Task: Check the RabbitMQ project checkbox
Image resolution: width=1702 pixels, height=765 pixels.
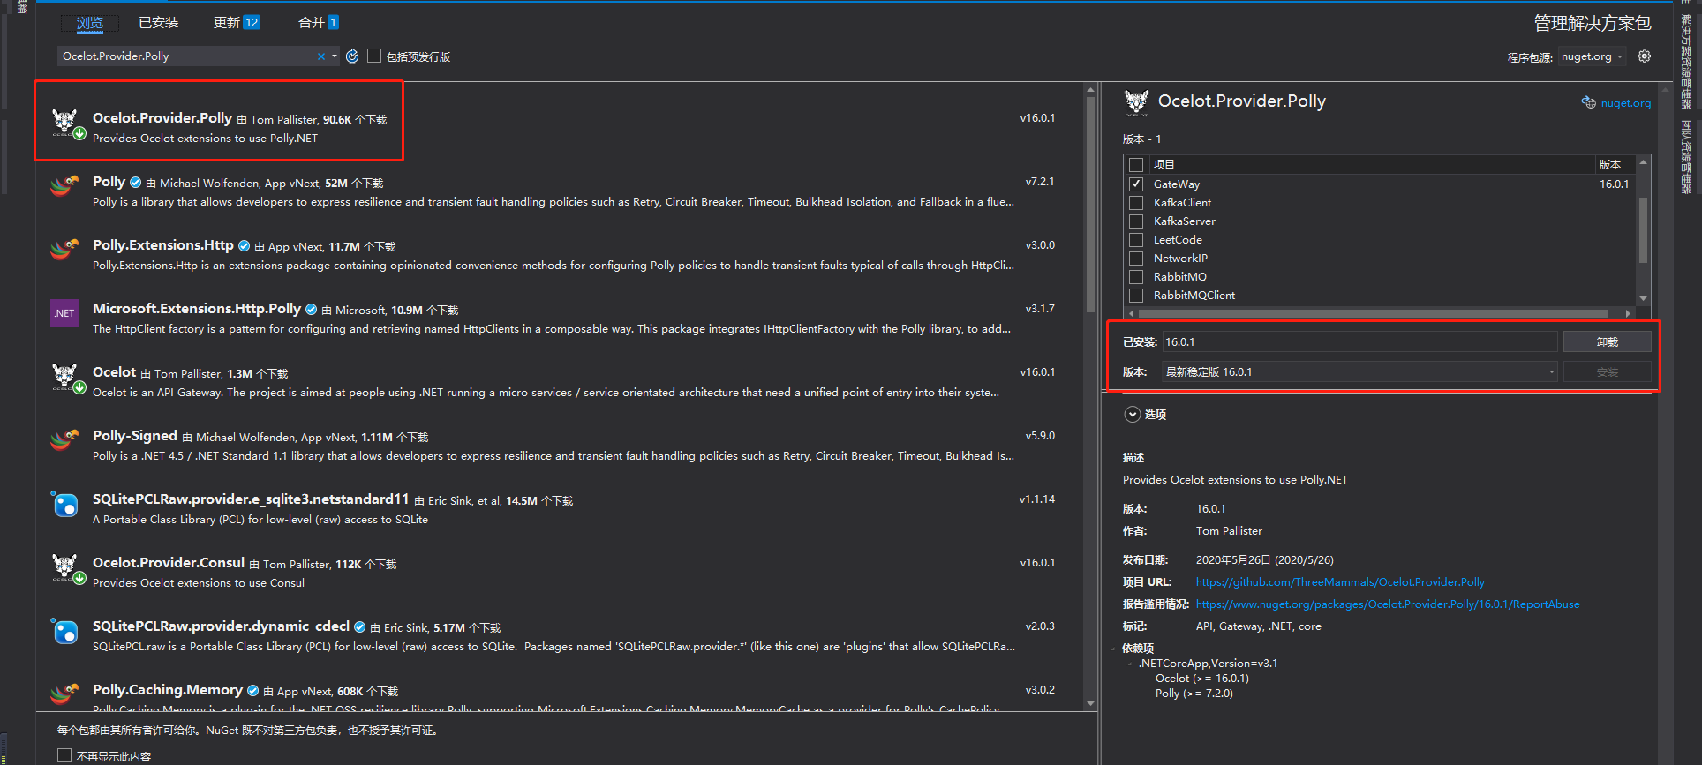Action: [1136, 277]
